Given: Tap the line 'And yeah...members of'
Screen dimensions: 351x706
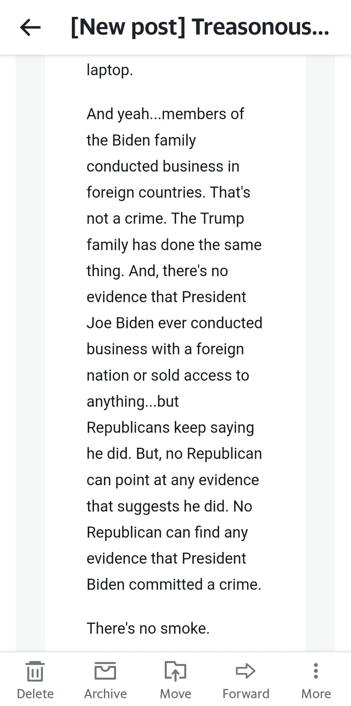Looking at the screenshot, I should pyautogui.click(x=165, y=114).
